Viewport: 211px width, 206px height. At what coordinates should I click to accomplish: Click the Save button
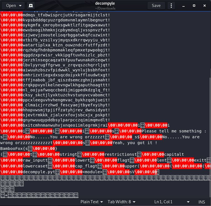[x=156, y=6]
